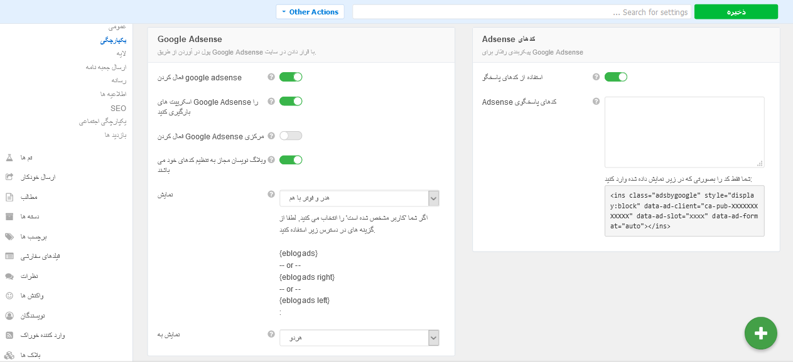This screenshot has width=793, height=362.
Task: Click help icon for کدهای پاسخگوی Adsense field
Action: coord(596,101)
